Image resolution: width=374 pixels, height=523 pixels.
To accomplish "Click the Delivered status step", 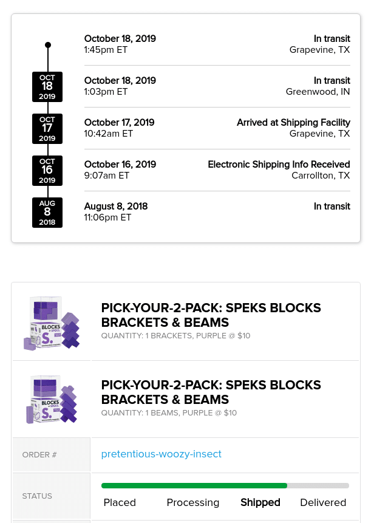I will (323, 503).
